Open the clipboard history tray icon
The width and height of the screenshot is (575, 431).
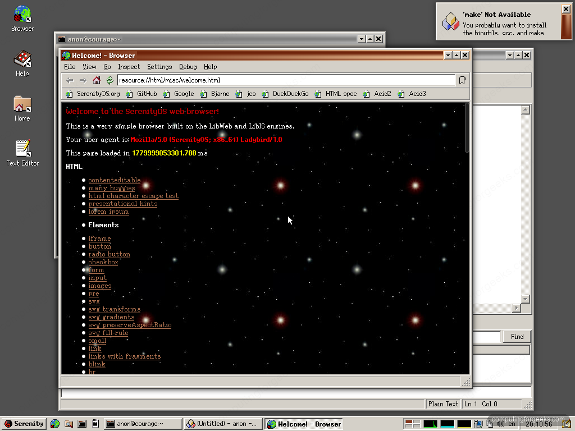pyautogui.click(x=490, y=424)
